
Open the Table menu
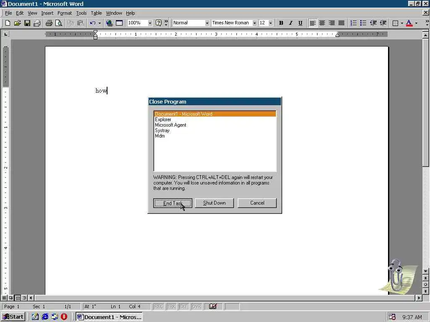point(96,13)
